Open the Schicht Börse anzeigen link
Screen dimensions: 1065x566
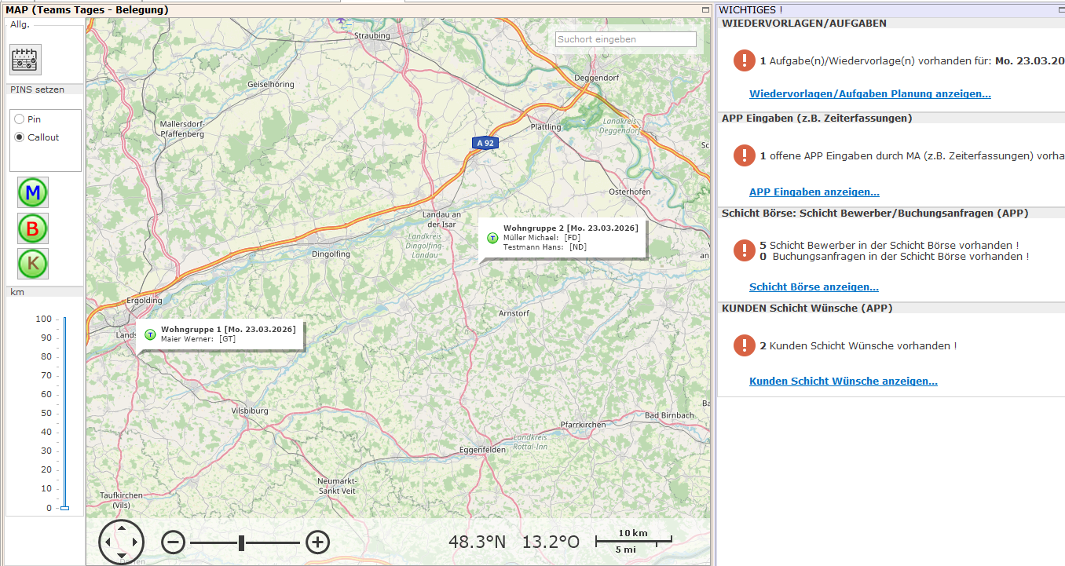tap(814, 287)
